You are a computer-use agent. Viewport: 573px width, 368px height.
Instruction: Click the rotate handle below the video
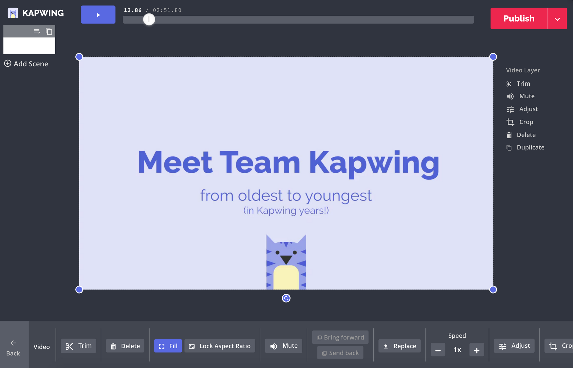pyautogui.click(x=286, y=298)
